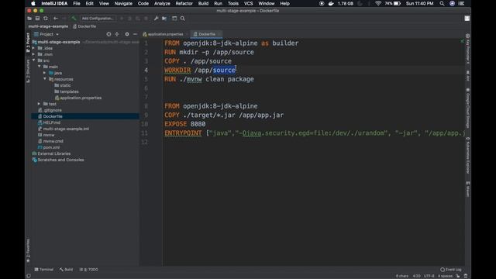Open the Build tool window button
This screenshot has height=279, width=496.
[66, 270]
